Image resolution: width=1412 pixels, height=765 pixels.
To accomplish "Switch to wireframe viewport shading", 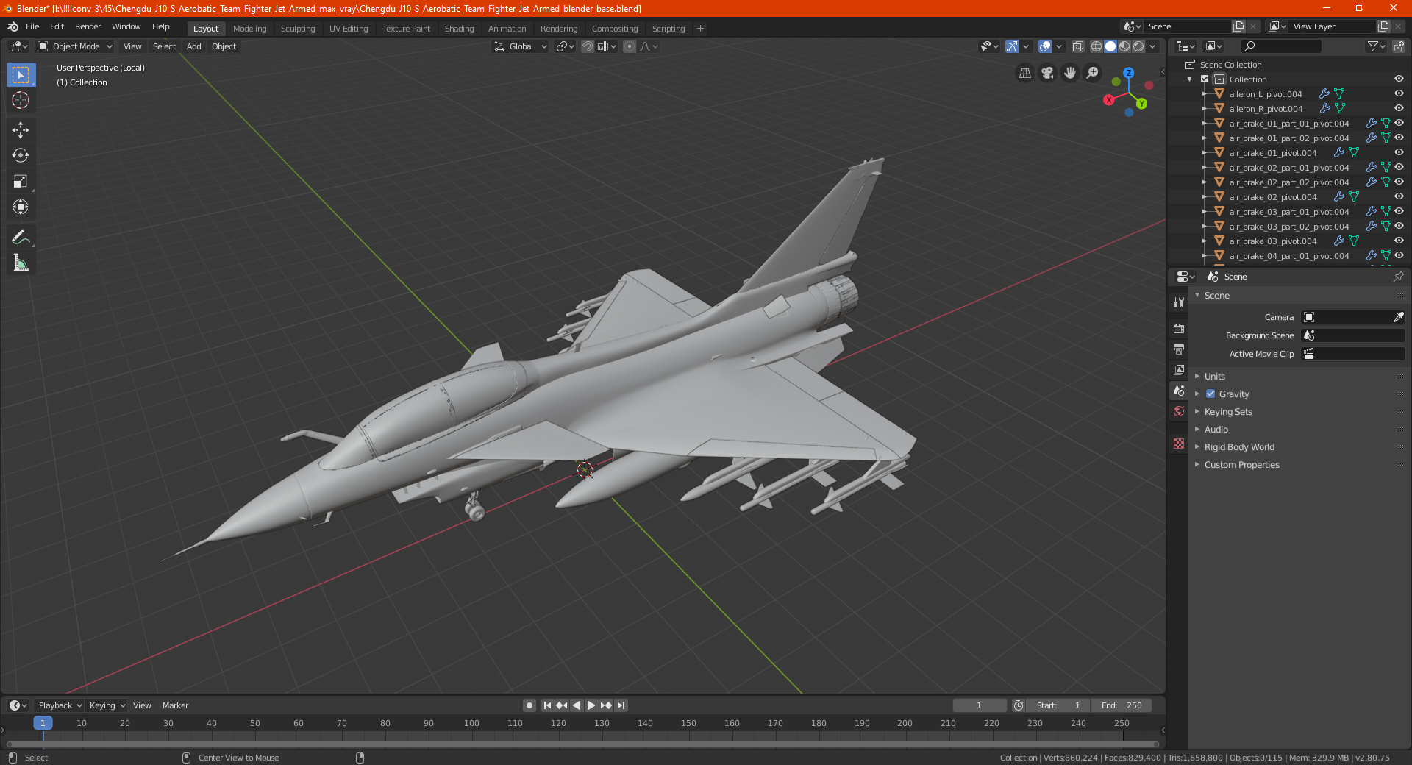I will [x=1097, y=46].
